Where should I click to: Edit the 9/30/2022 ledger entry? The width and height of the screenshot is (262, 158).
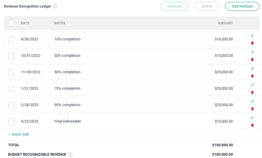tap(252, 36)
